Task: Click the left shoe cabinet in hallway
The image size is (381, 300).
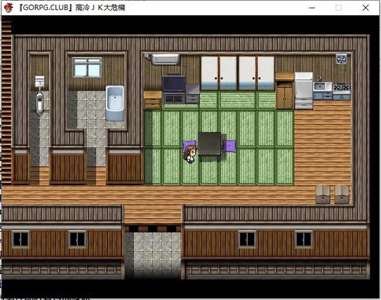Action: pyautogui.click(x=323, y=195)
